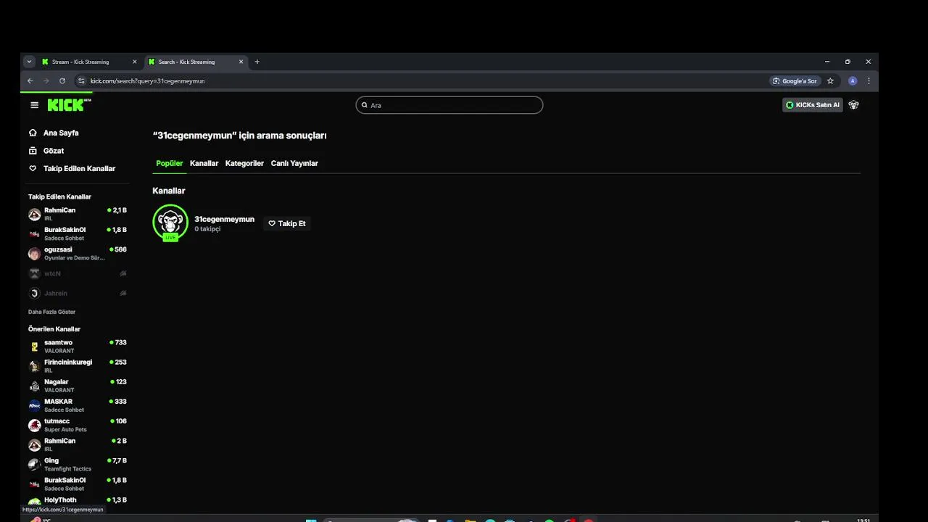
Task: Open Gözat browse page
Action: tap(54, 151)
